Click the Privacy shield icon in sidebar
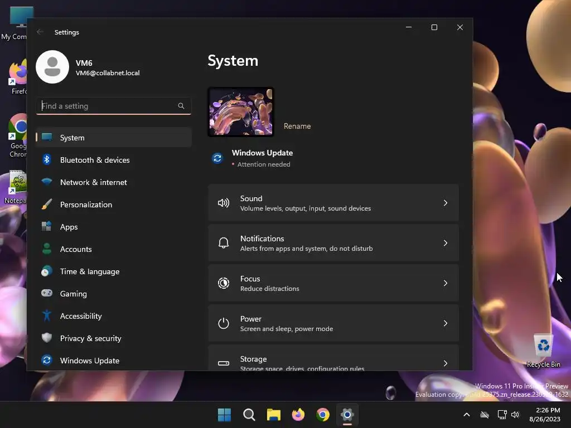The height and width of the screenshot is (428, 571). pos(47,338)
